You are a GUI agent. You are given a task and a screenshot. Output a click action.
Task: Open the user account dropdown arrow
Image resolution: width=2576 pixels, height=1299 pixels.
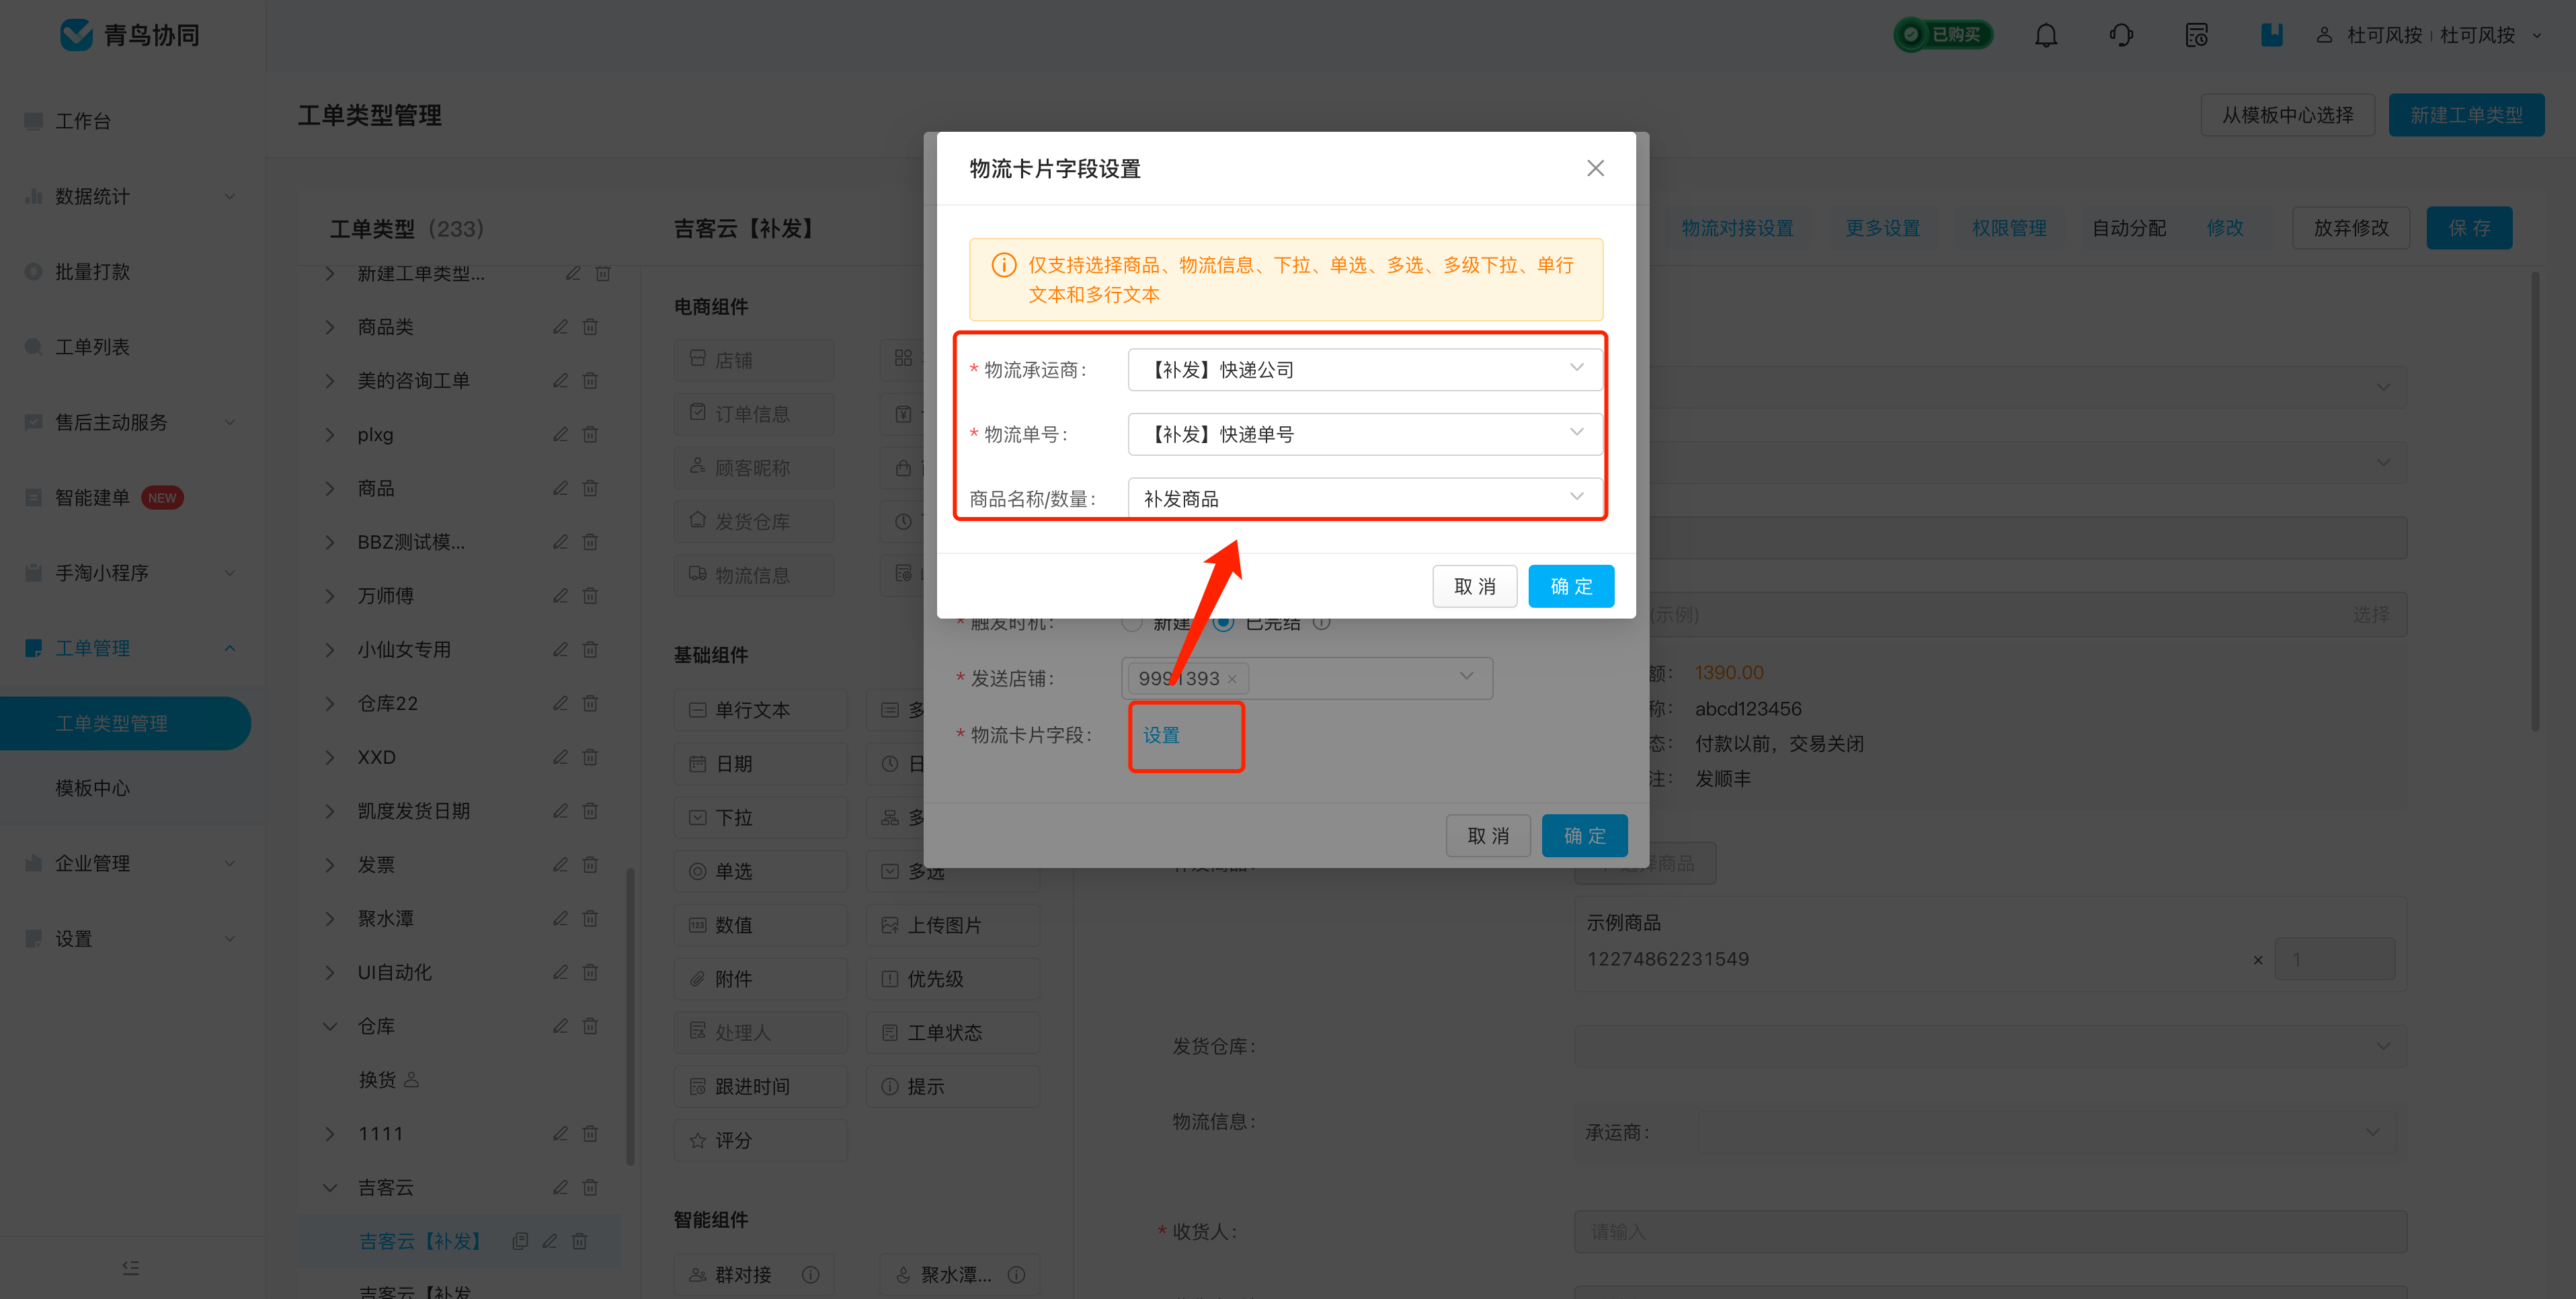pyautogui.click(x=2537, y=35)
